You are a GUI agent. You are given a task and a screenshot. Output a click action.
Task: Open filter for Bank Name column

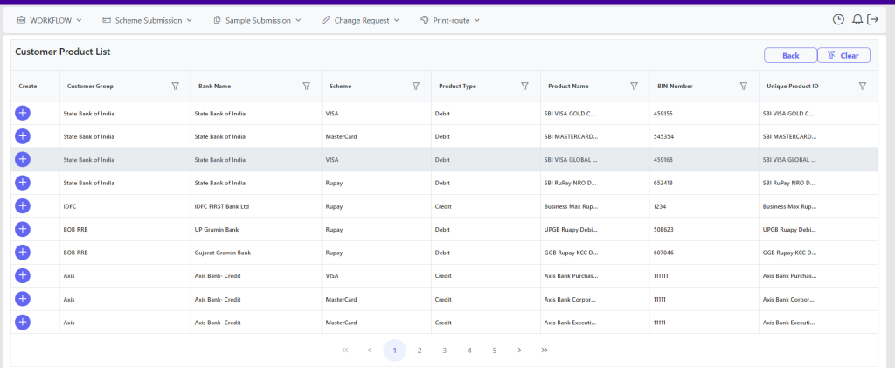click(306, 86)
